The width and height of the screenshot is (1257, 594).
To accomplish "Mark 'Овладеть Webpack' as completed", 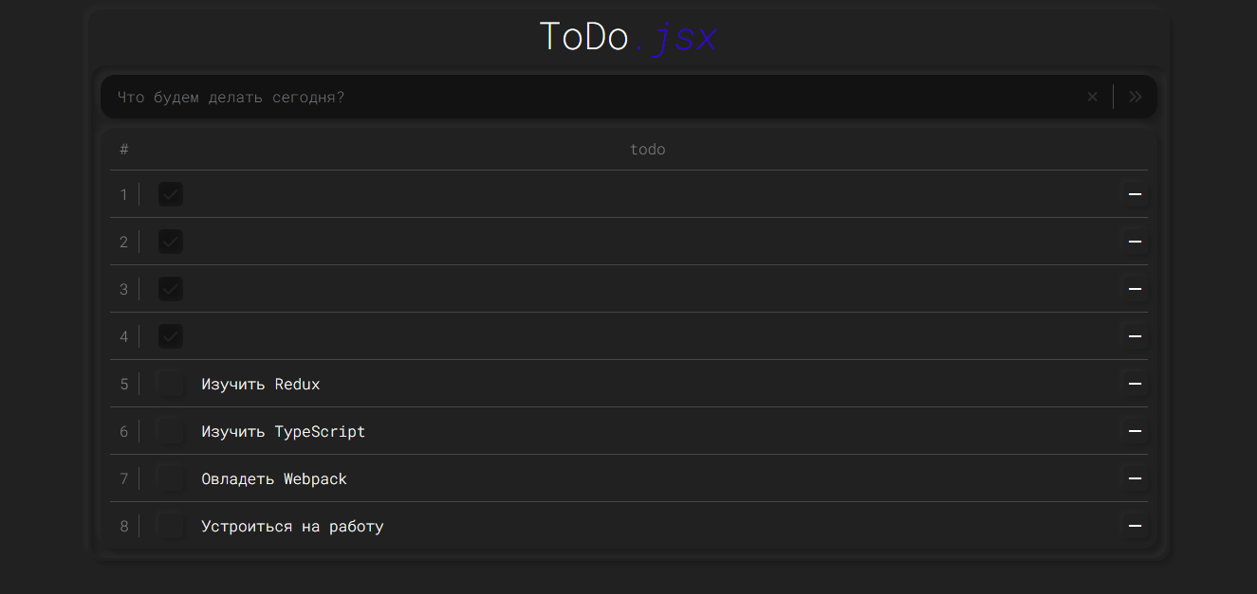I will pos(170,478).
